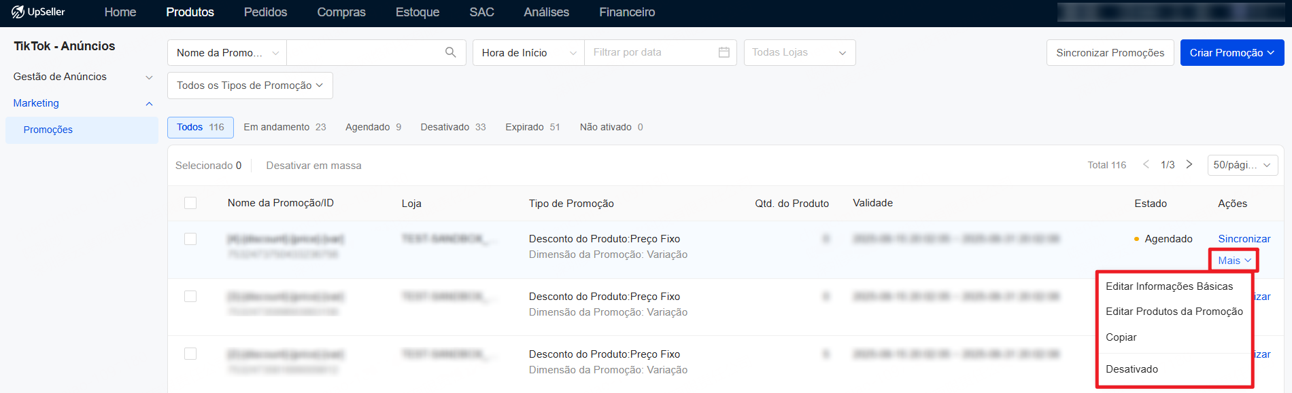Tick the second promotion row checkbox
Screen dimensions: 1292x393
190,297
